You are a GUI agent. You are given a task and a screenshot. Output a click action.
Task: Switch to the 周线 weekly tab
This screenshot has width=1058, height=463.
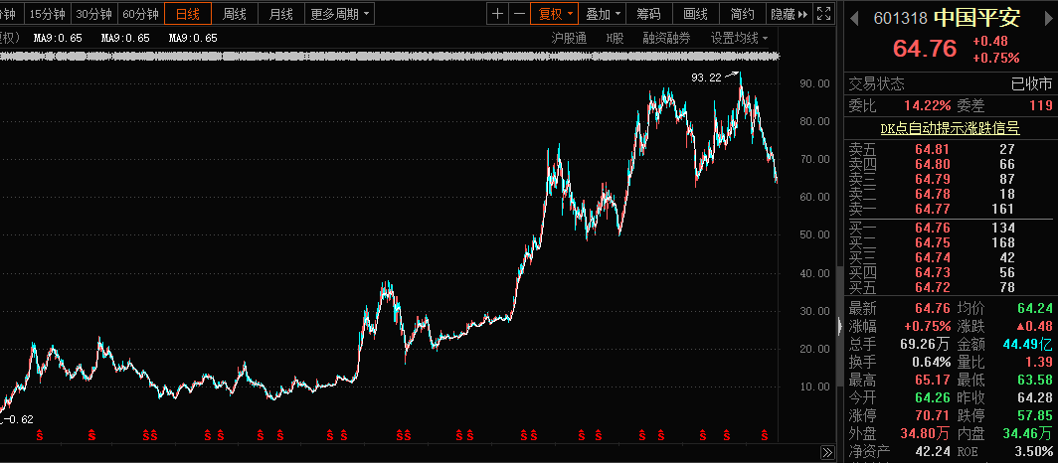[x=235, y=14]
